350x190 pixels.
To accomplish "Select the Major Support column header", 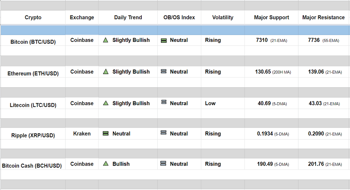I will point(271,18).
